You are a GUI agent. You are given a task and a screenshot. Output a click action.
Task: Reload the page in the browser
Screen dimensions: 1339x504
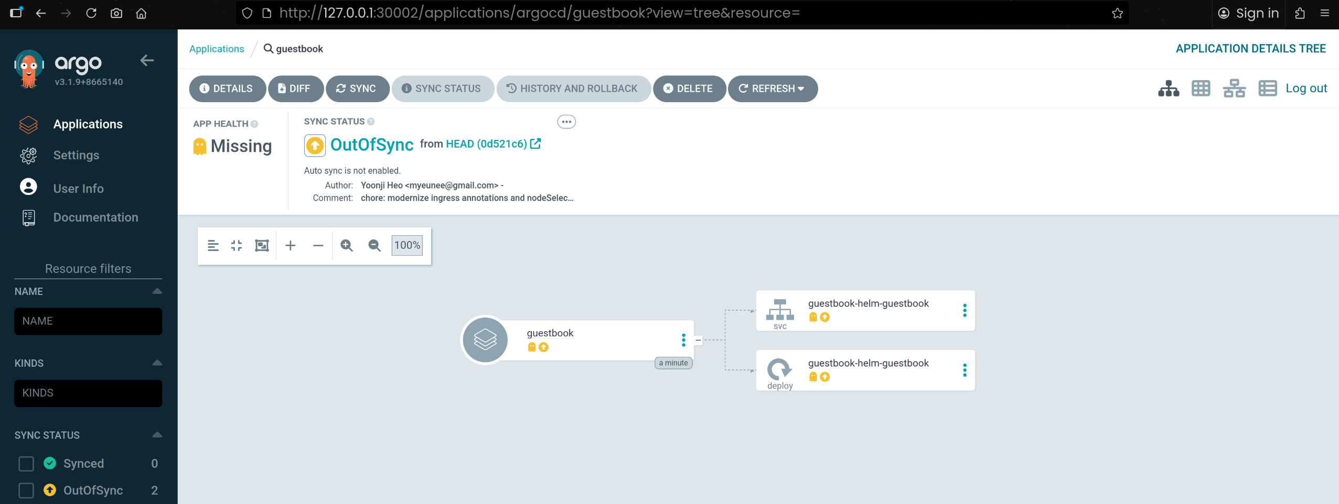[x=91, y=13]
